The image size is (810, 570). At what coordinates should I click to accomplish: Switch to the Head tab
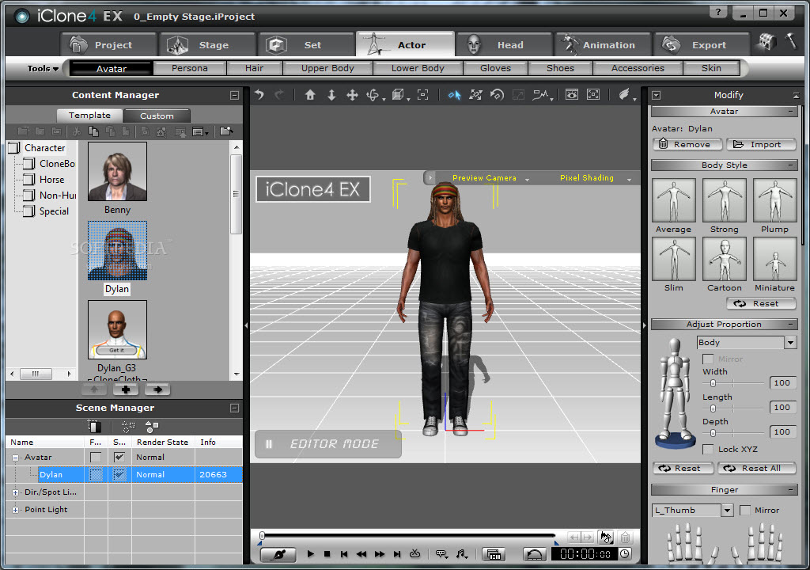pyautogui.click(x=504, y=45)
